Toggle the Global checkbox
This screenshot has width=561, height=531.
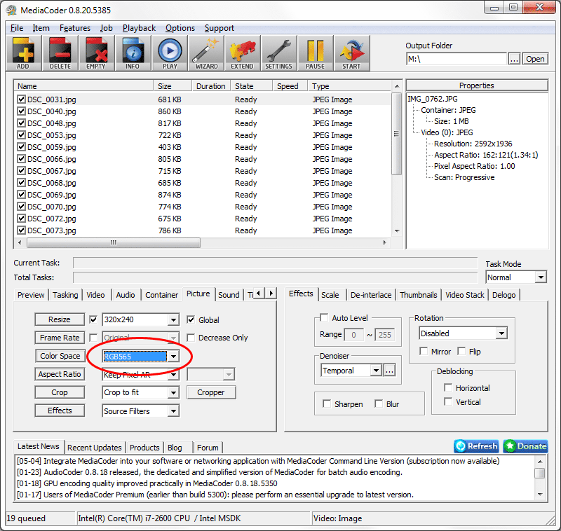[x=191, y=320]
